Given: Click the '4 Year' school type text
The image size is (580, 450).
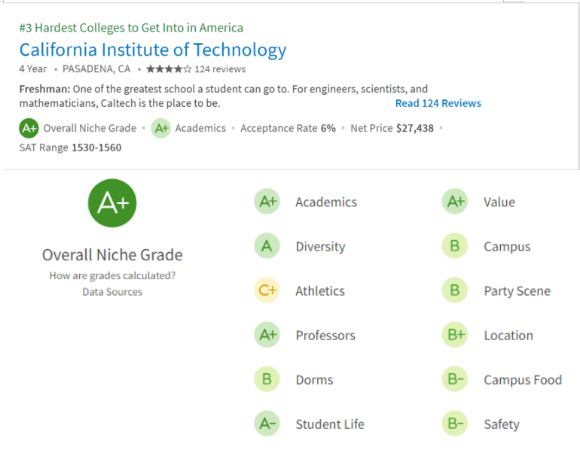Looking at the screenshot, I should (x=33, y=69).
